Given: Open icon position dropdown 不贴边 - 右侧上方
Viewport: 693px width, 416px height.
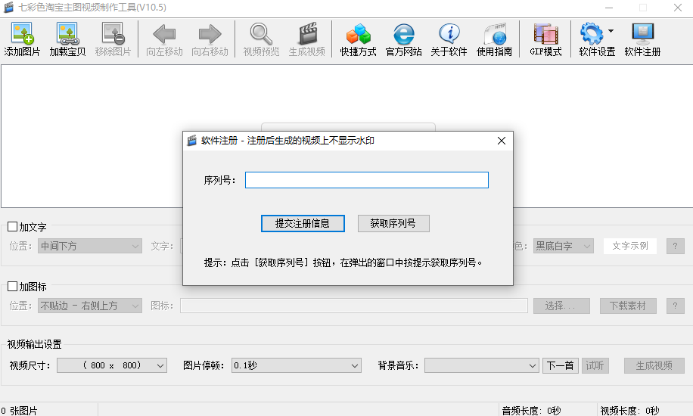Looking at the screenshot, I should coord(90,306).
